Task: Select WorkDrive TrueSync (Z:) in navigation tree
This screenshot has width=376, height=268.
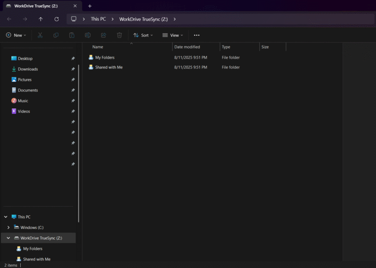Action: [x=41, y=238]
